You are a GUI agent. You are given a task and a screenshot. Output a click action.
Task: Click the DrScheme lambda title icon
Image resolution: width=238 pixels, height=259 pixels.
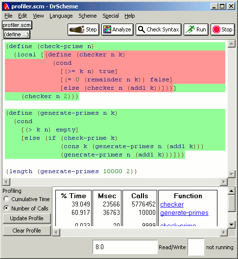(x=7, y=6)
